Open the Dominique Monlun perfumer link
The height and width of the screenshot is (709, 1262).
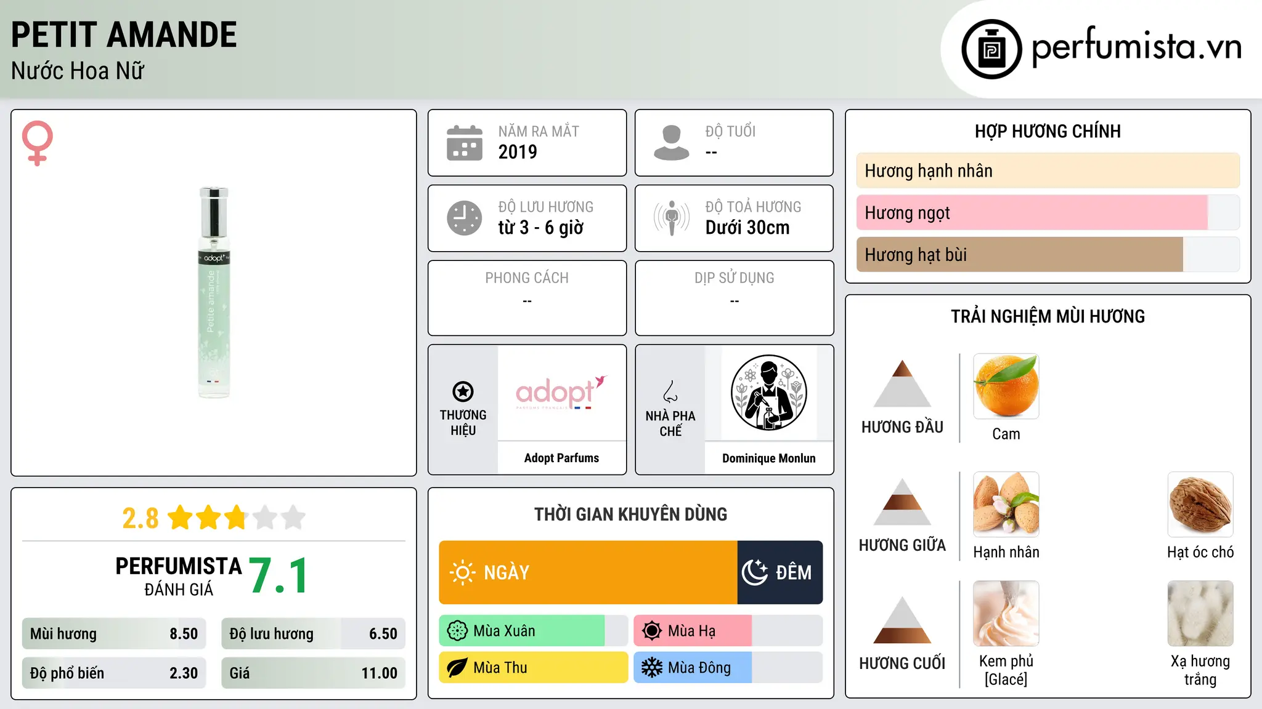pos(769,459)
